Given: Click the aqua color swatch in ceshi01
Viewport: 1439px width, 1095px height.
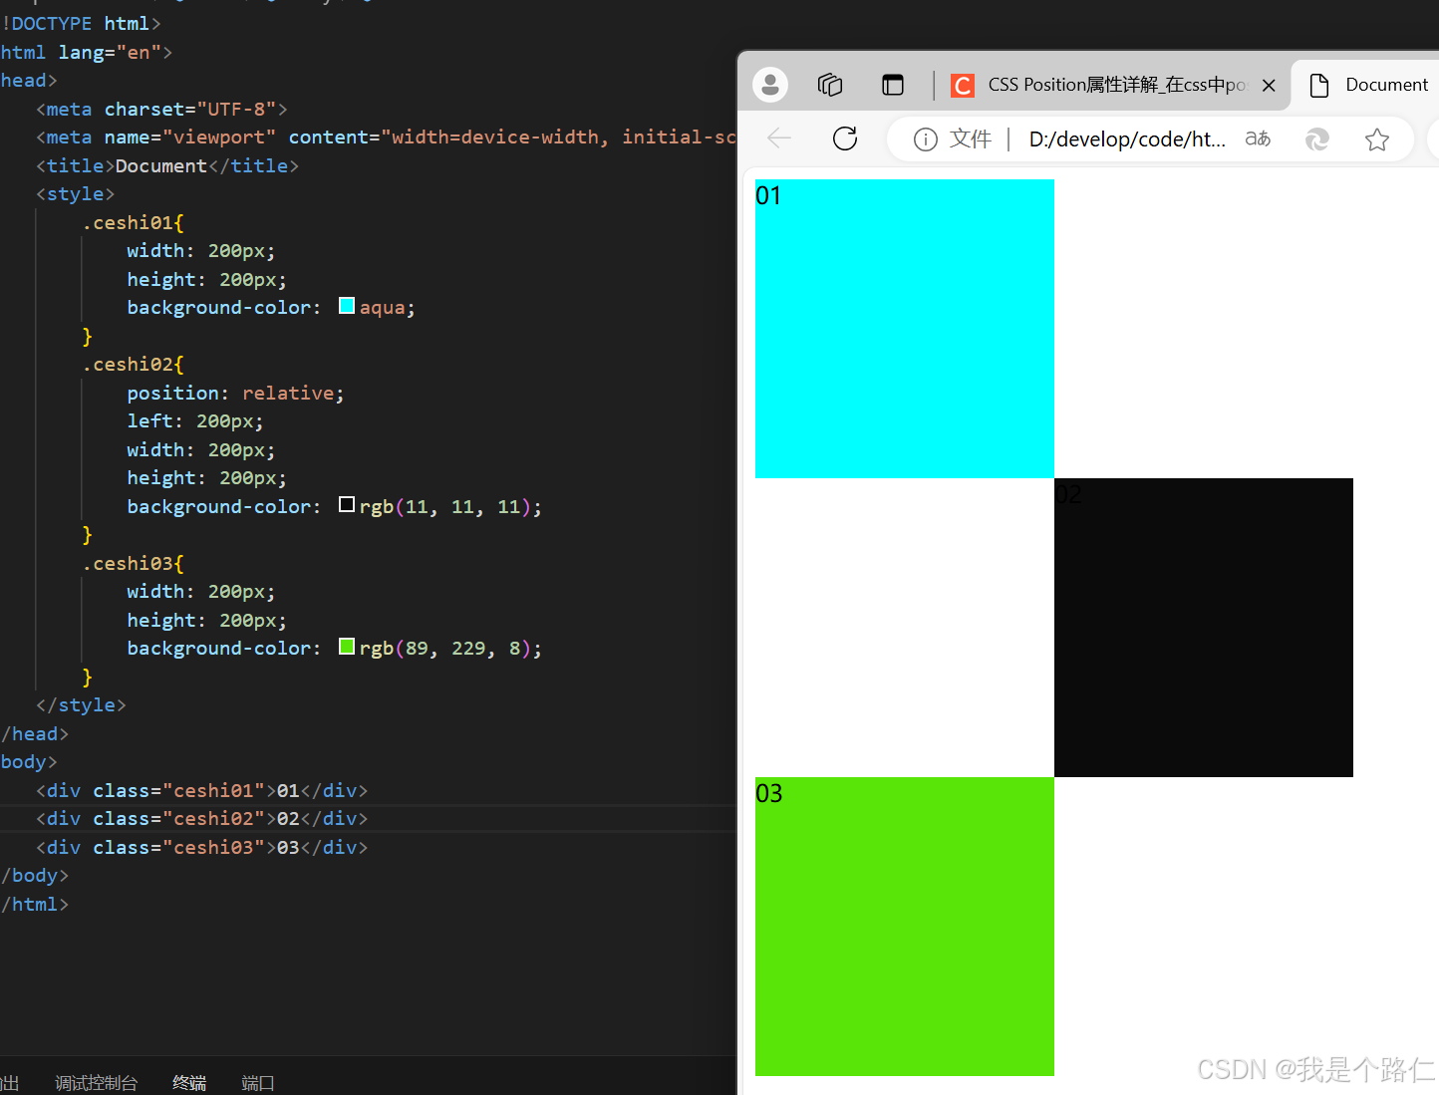Looking at the screenshot, I should point(346,305).
